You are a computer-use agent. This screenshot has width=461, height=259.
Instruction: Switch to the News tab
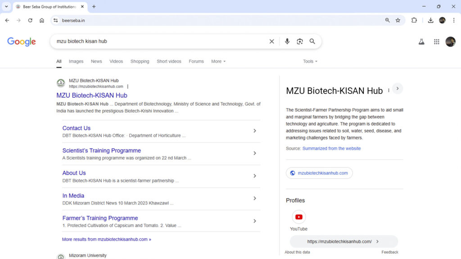tap(96, 61)
